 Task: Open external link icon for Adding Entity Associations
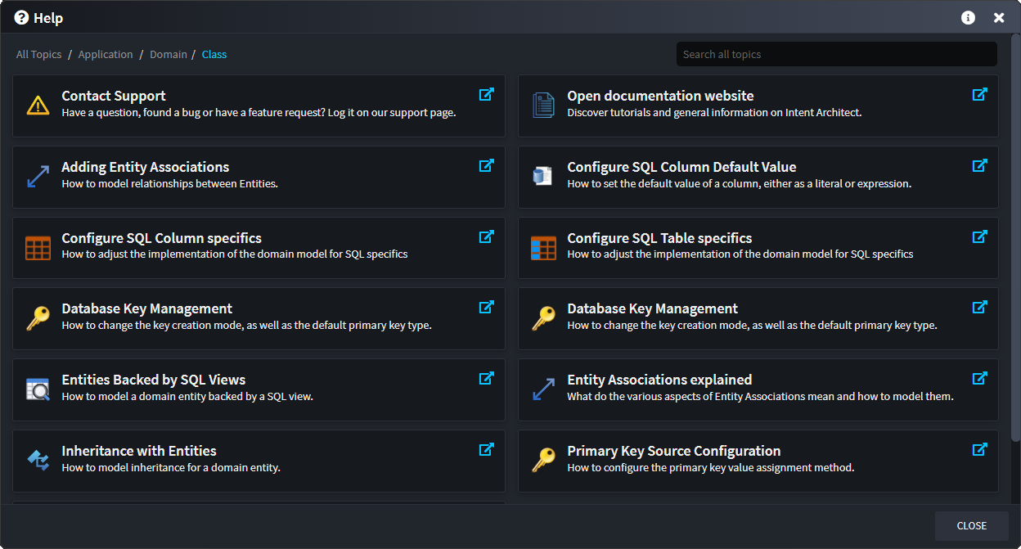[486, 166]
